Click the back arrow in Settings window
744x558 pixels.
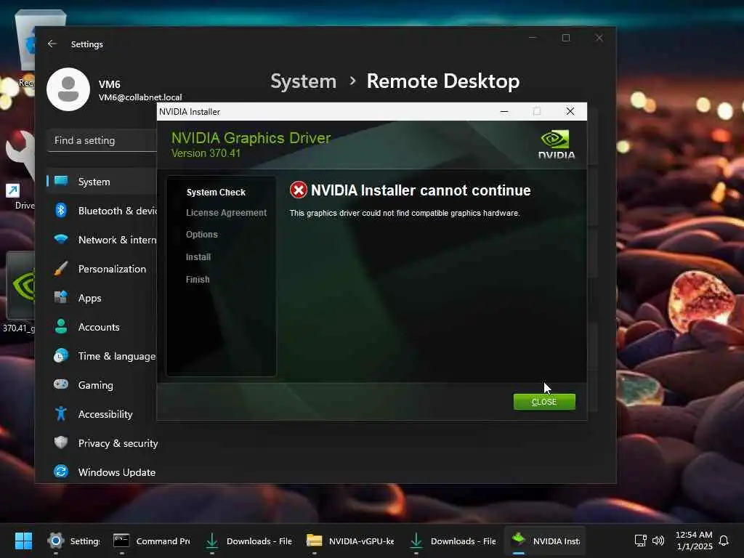[52, 44]
